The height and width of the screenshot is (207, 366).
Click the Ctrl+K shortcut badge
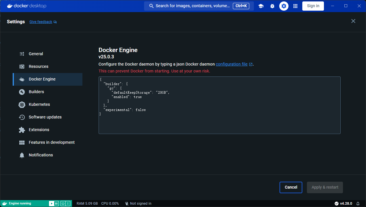coord(241,6)
